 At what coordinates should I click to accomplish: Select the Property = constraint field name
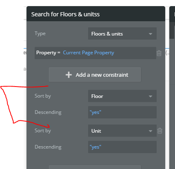pyautogui.click(x=48, y=53)
